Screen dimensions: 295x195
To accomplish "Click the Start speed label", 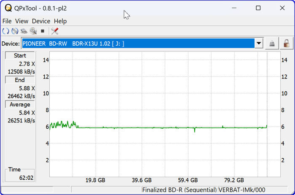I will tap(20, 56).
